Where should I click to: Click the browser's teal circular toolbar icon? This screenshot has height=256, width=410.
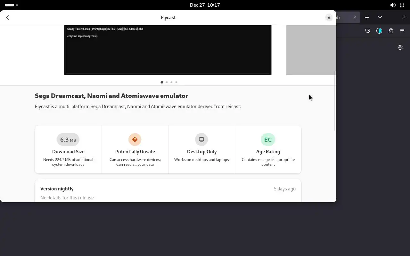coord(379,31)
